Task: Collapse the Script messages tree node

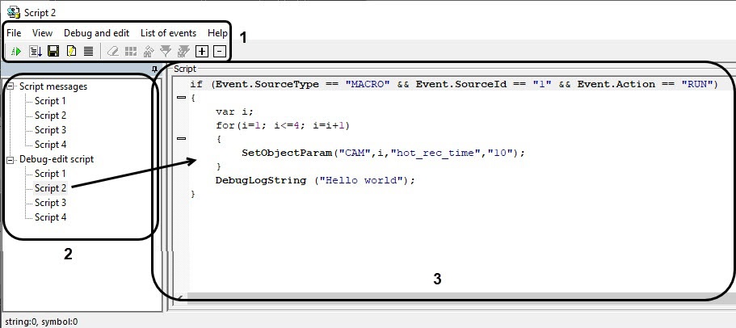Action: [x=10, y=86]
